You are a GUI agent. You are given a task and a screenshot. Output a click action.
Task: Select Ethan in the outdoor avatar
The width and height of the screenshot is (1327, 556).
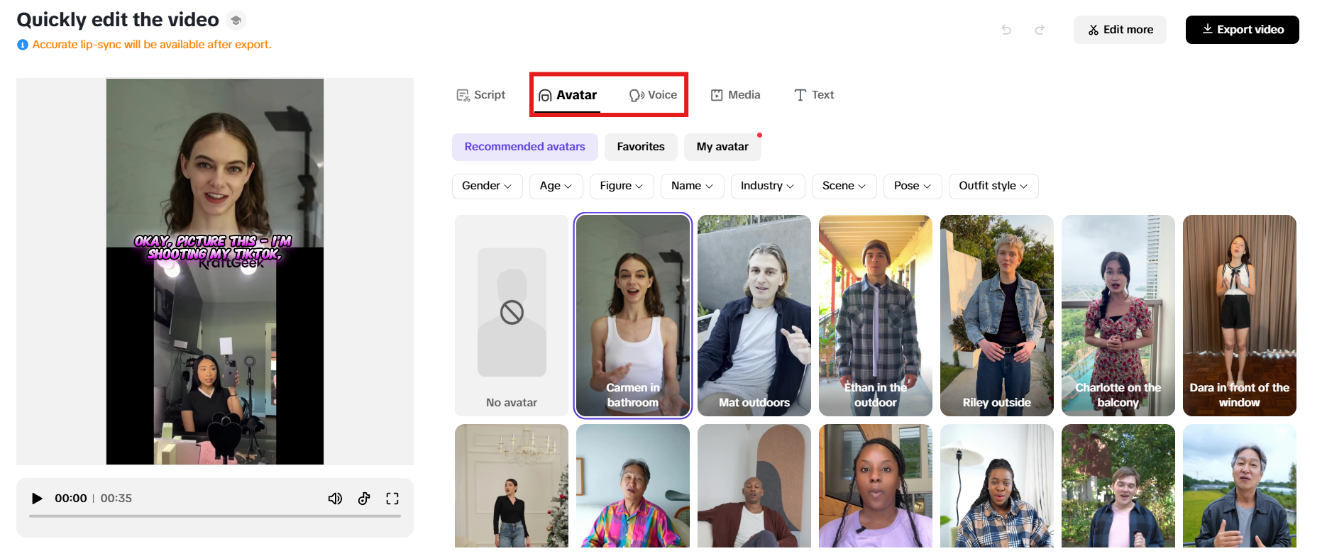(x=876, y=316)
